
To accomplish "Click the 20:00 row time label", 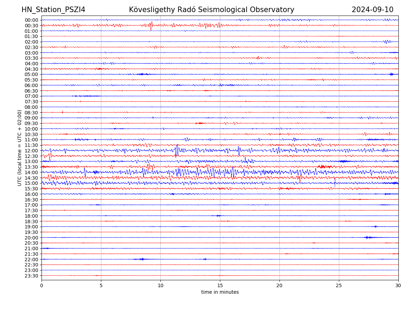I will tap(31, 238).
